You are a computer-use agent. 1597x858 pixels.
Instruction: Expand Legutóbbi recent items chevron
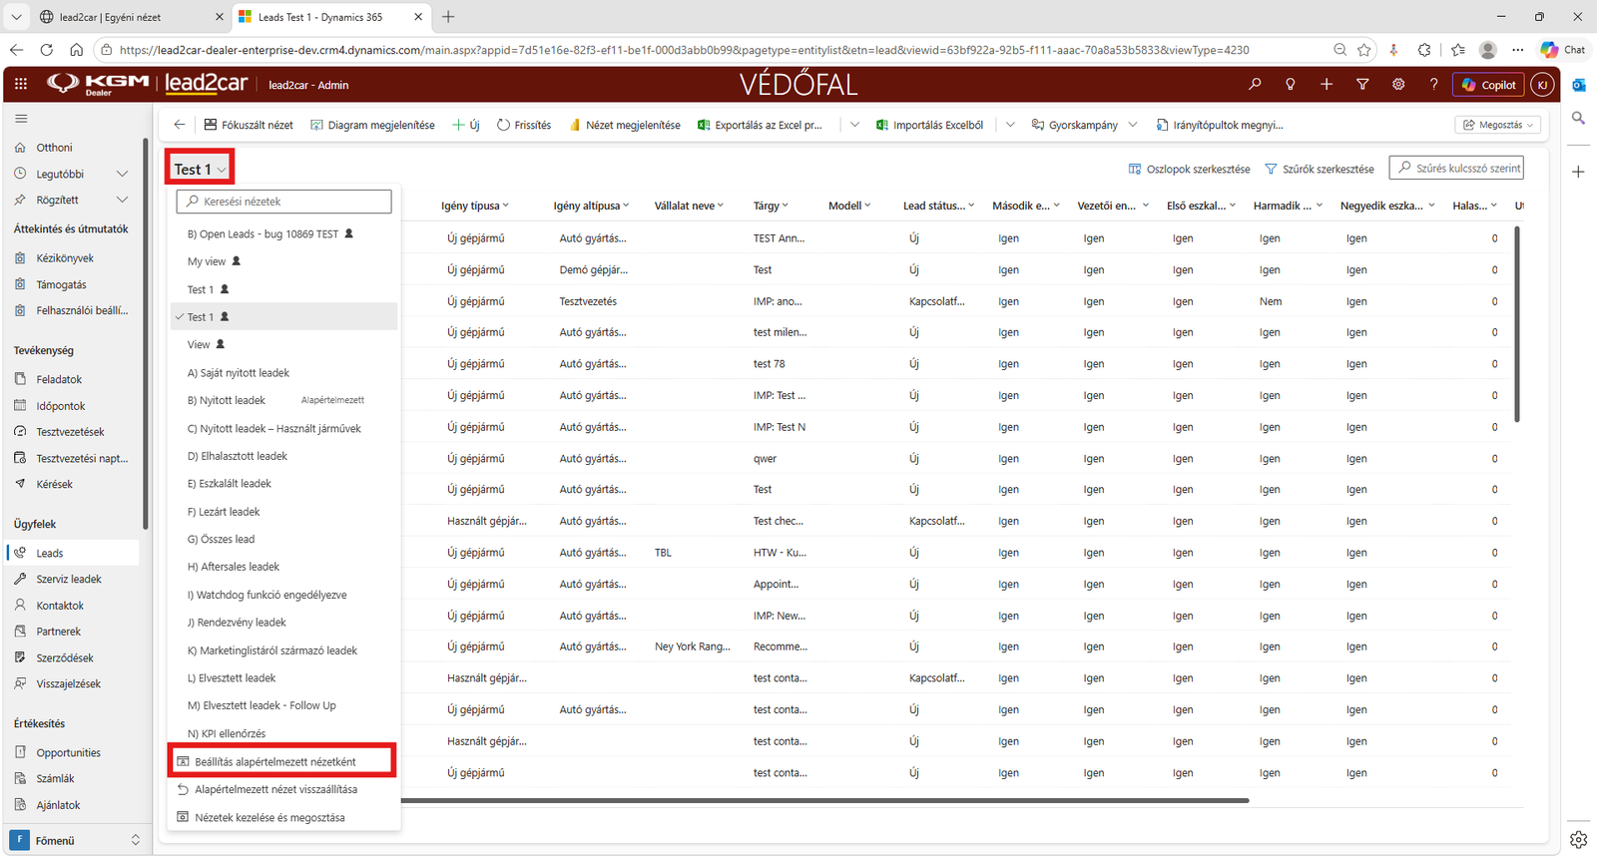(122, 174)
